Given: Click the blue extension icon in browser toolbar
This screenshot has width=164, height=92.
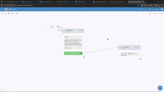Looking at the screenshot, I should (142, 5).
